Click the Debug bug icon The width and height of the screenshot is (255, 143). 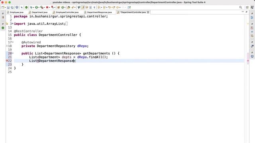point(31,7)
